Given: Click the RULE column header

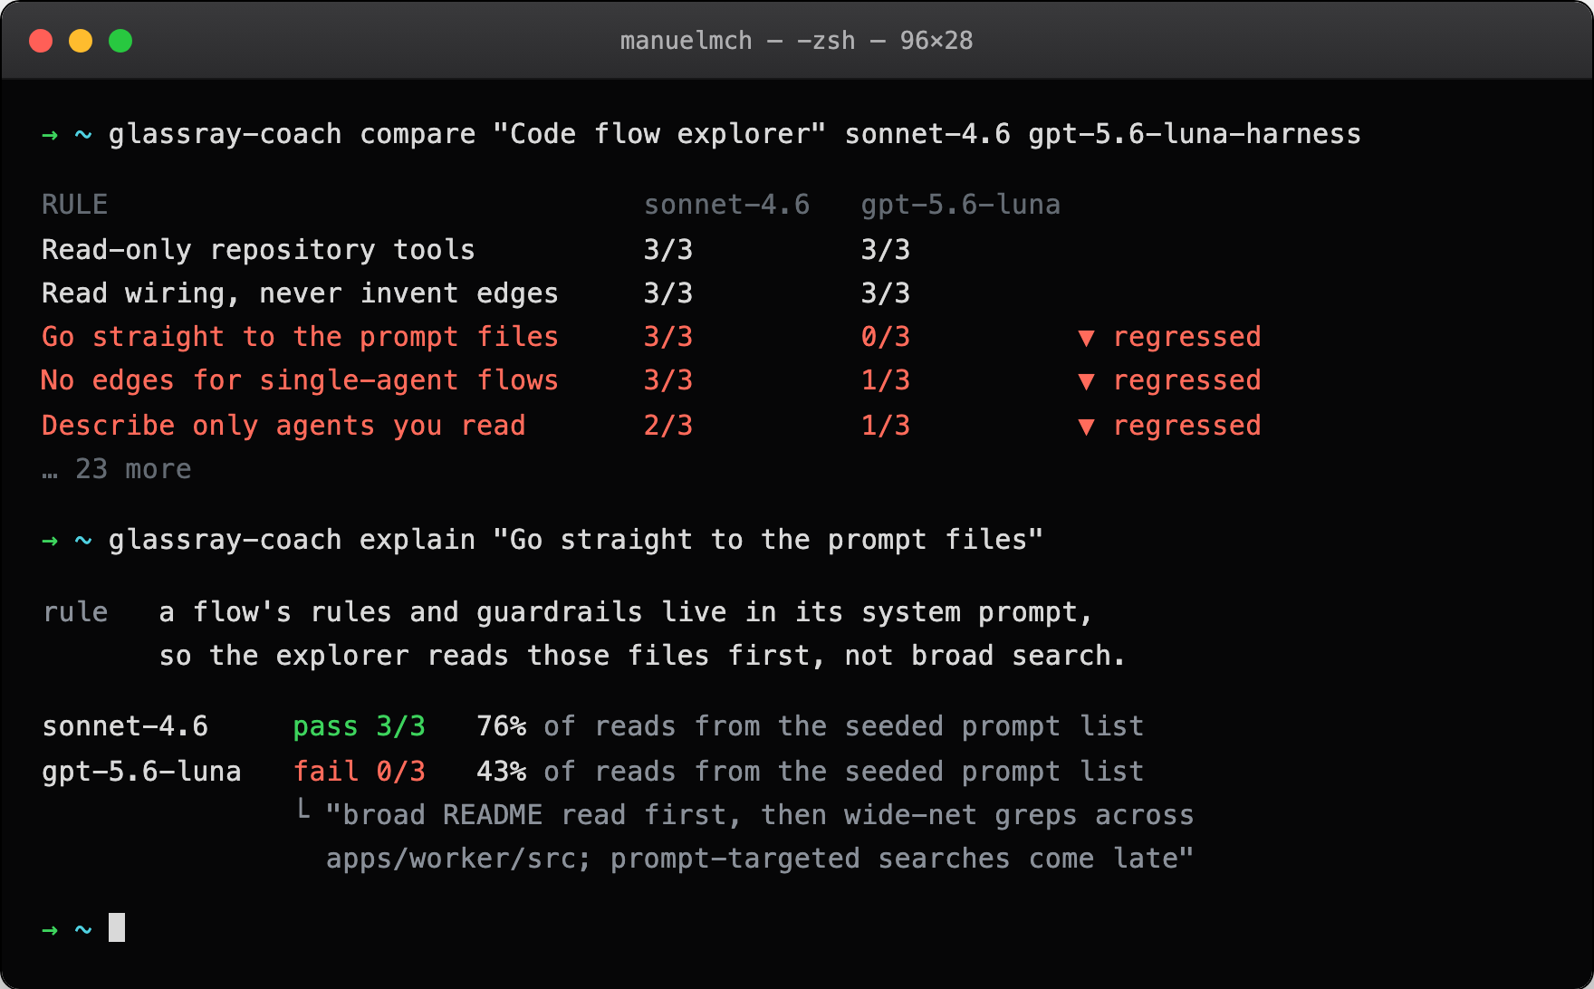Looking at the screenshot, I should pos(74,205).
